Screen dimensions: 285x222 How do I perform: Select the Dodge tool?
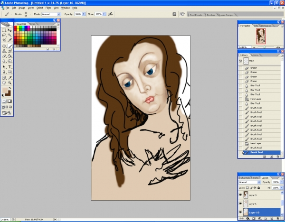point(10,61)
